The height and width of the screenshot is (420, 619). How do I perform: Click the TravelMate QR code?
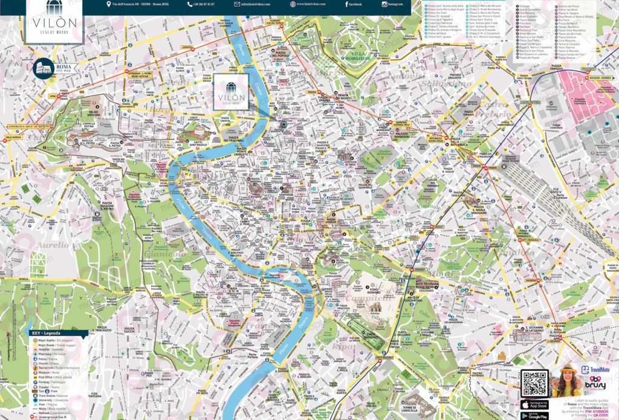point(534,382)
